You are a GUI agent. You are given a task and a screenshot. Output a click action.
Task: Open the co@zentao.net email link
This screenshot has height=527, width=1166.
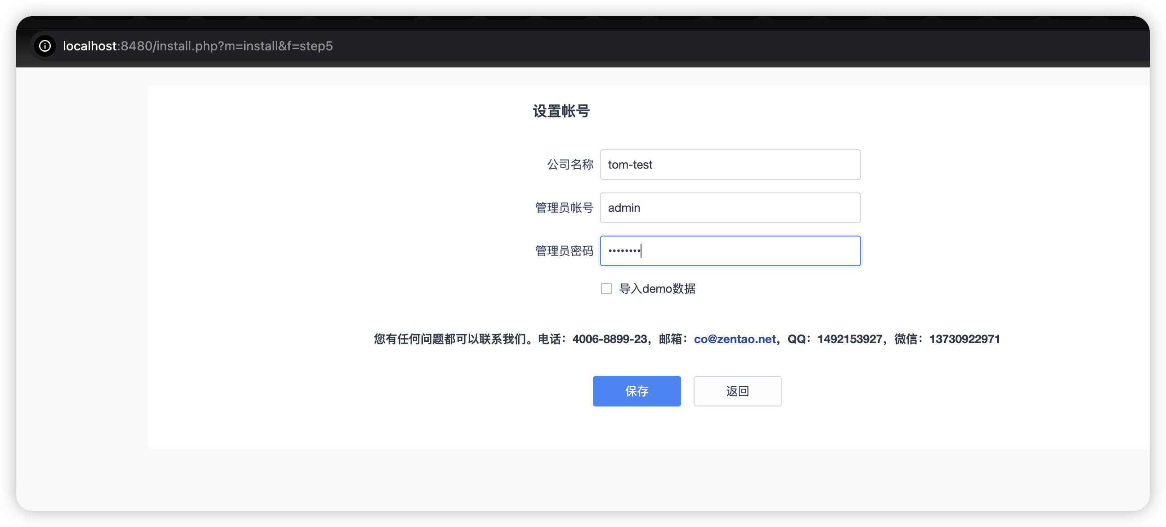point(734,339)
